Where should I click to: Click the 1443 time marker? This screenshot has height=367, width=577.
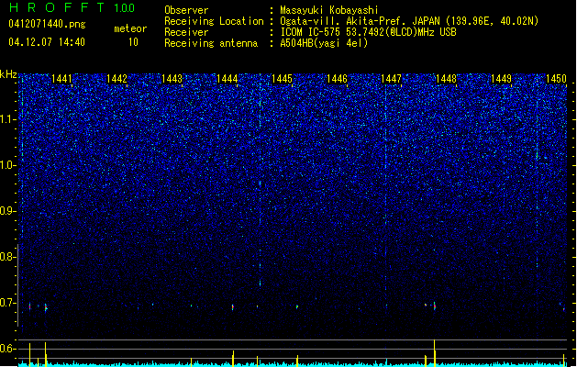point(172,79)
